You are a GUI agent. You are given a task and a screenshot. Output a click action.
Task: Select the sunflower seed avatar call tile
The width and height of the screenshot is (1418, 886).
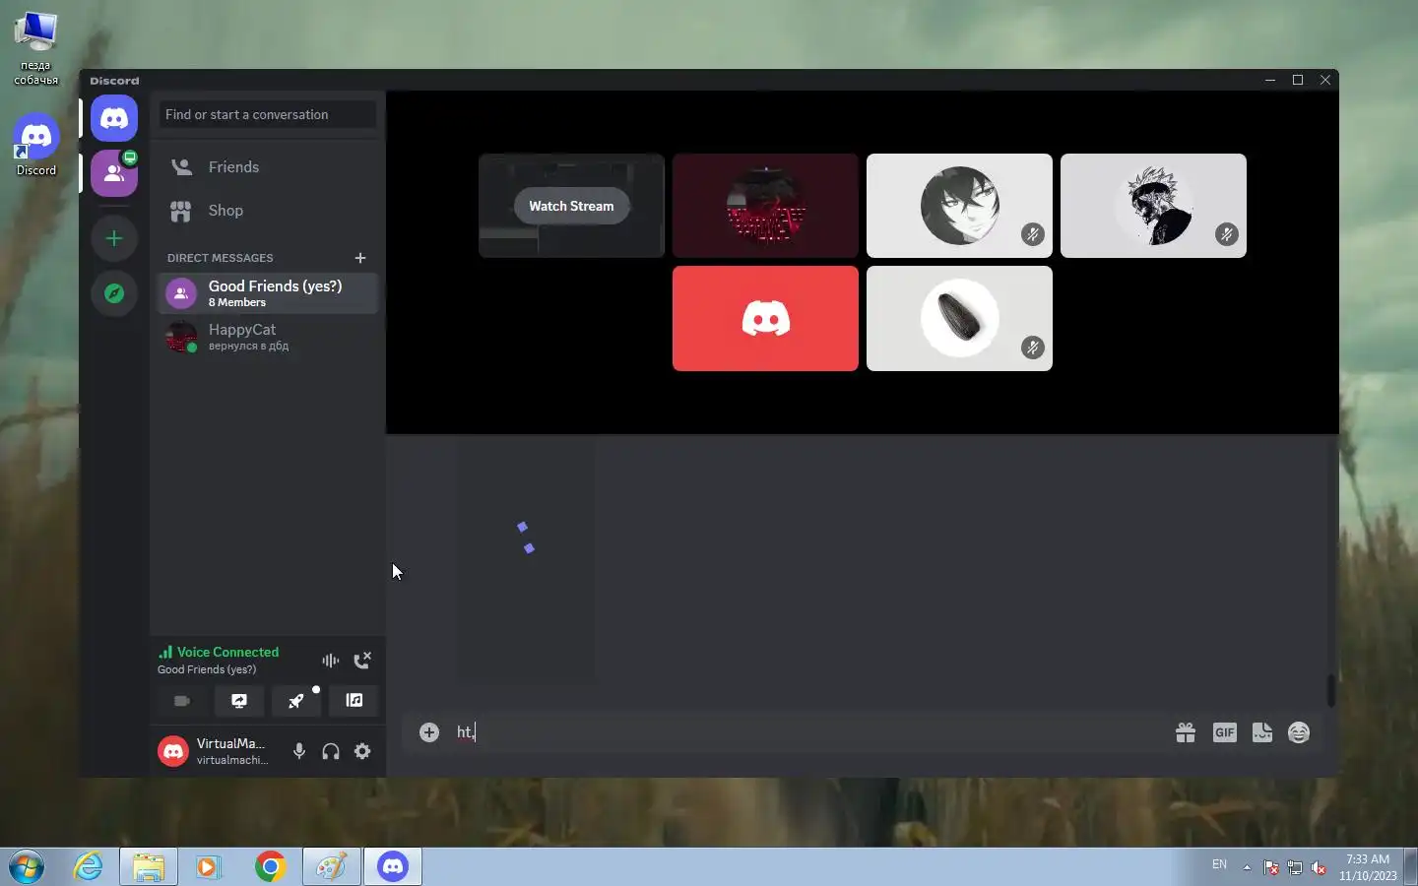tap(959, 319)
